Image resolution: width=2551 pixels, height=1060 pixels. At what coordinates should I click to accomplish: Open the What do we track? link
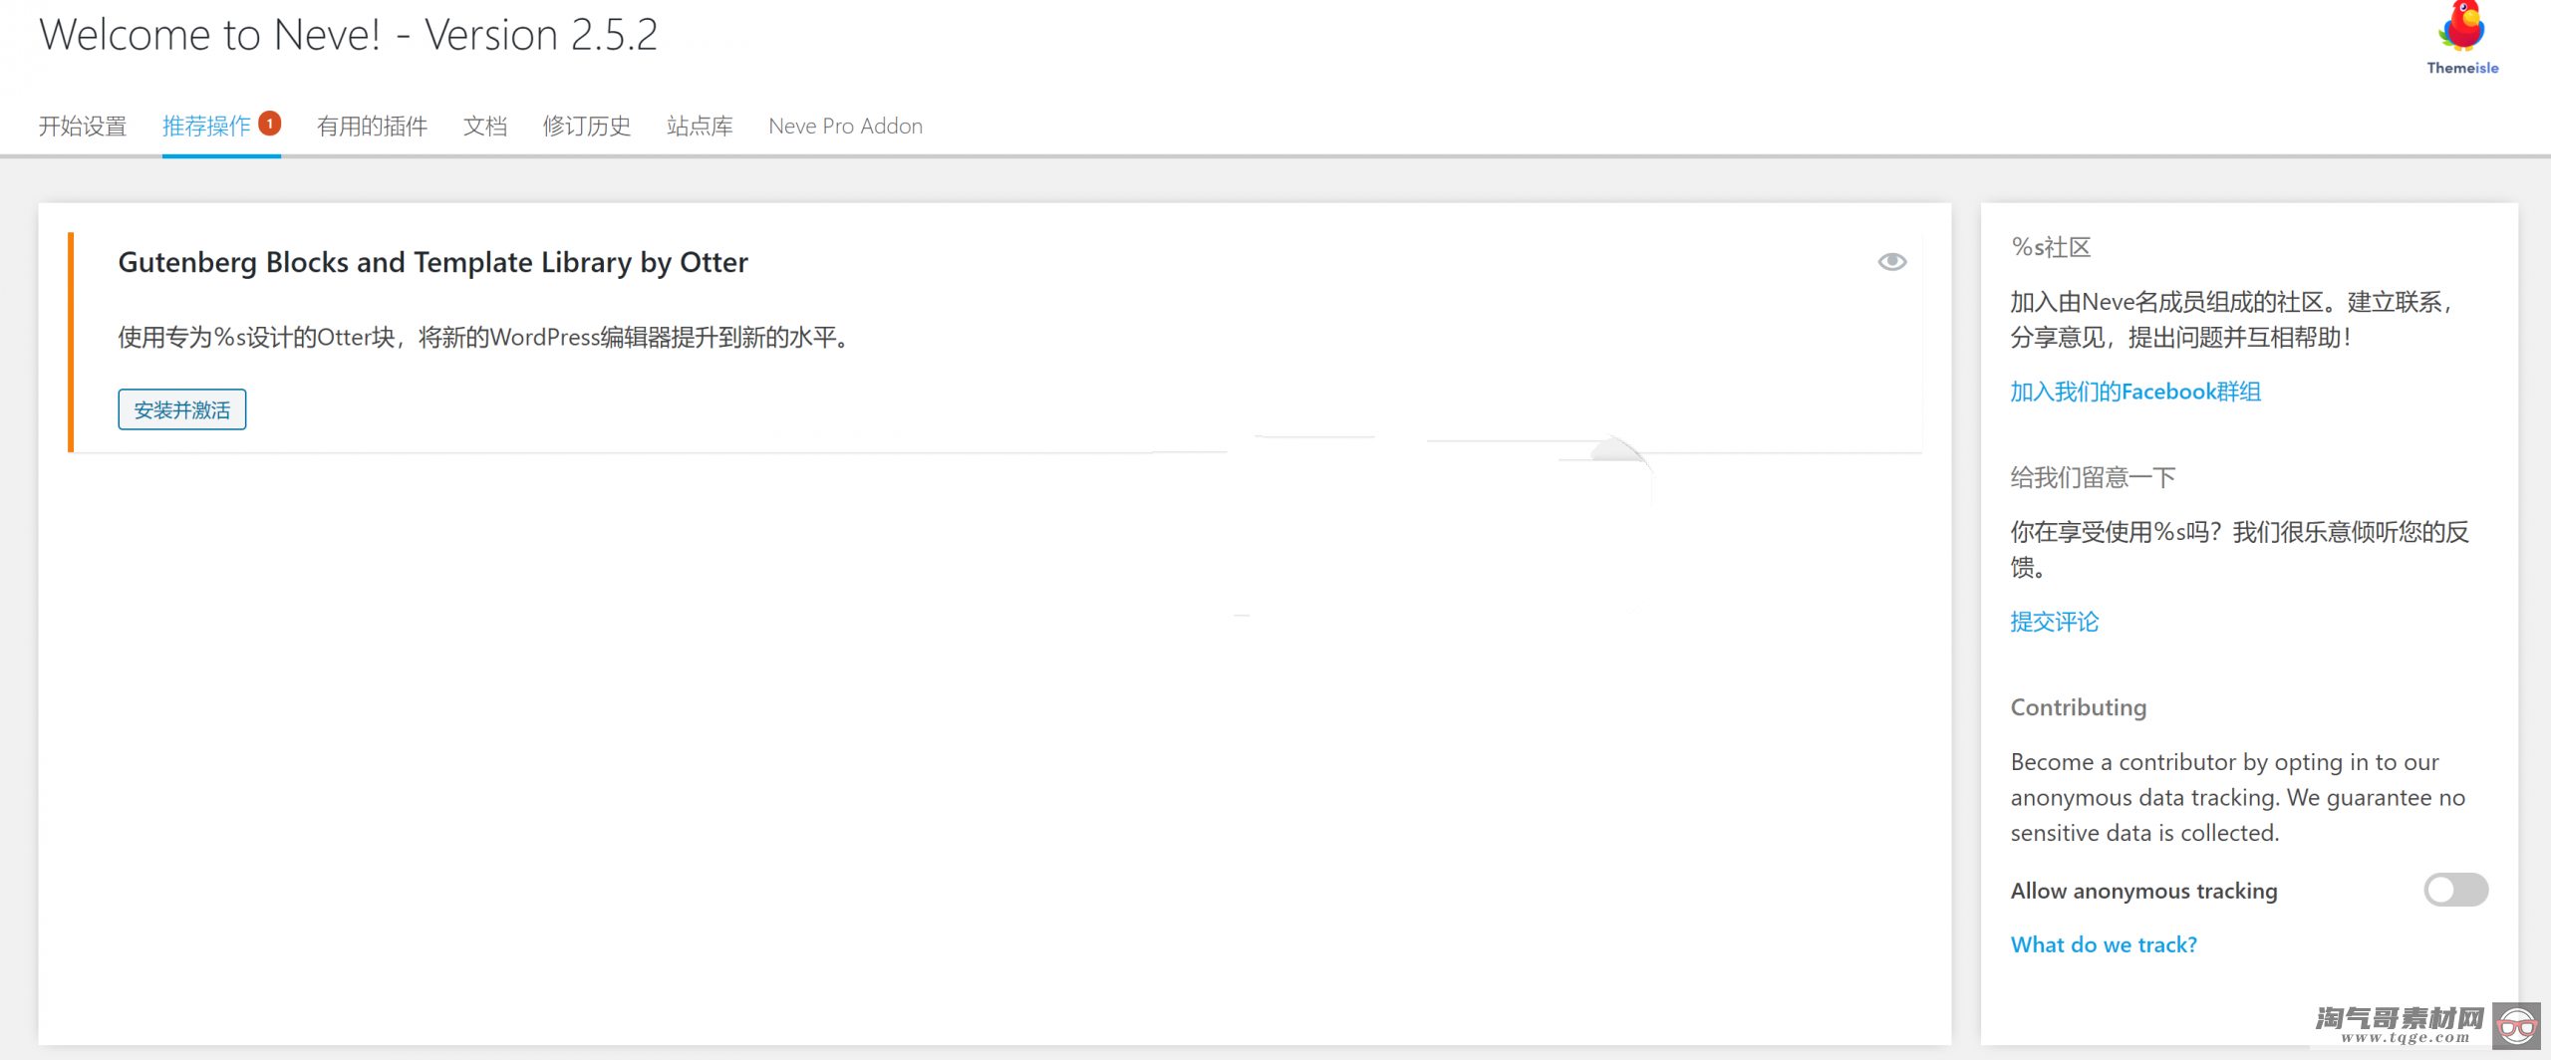click(x=2104, y=944)
